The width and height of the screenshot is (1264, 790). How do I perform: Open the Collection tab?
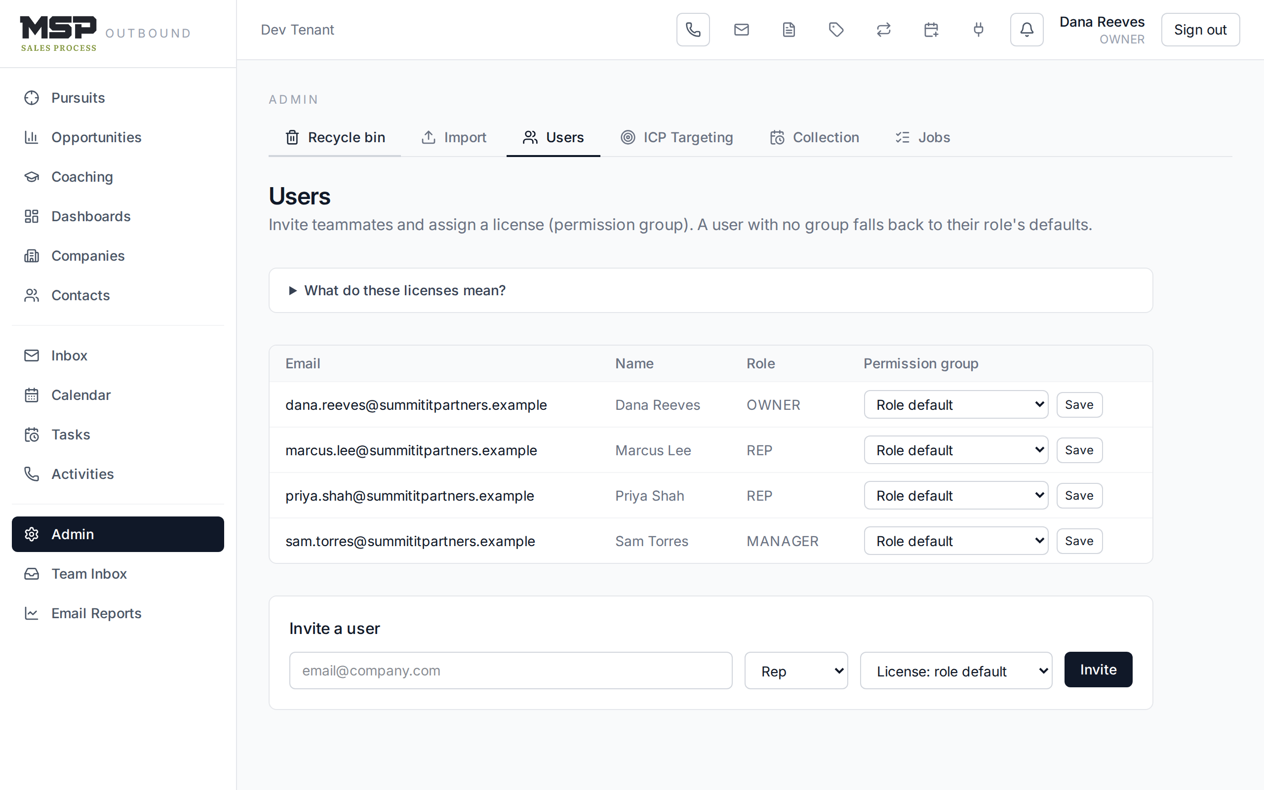pyautogui.click(x=814, y=137)
